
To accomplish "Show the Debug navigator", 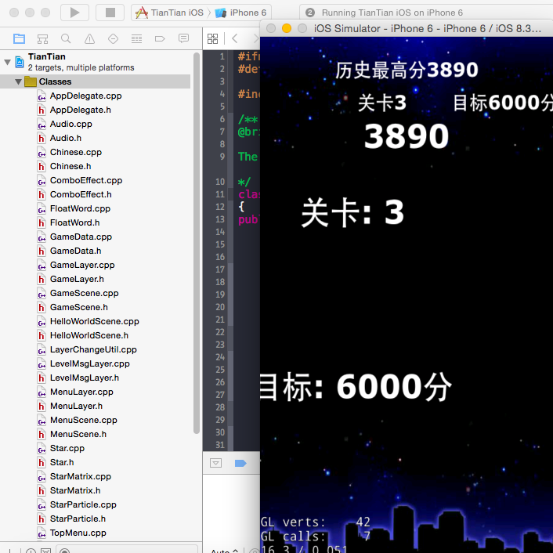I will (x=136, y=38).
